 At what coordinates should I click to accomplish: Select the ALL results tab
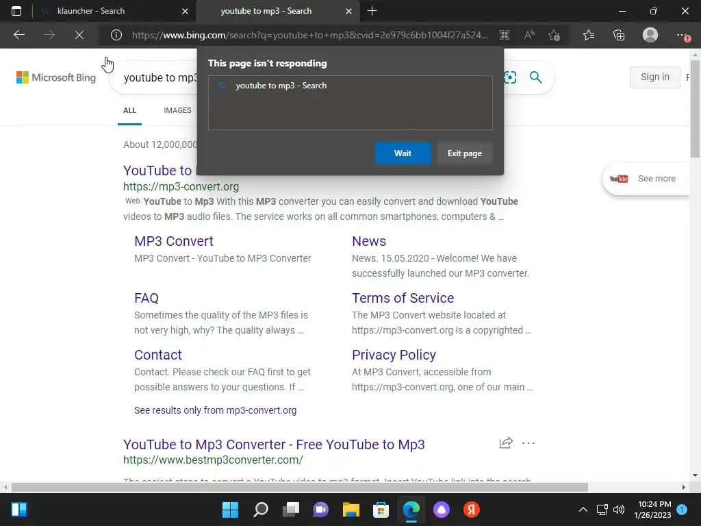pos(129,110)
